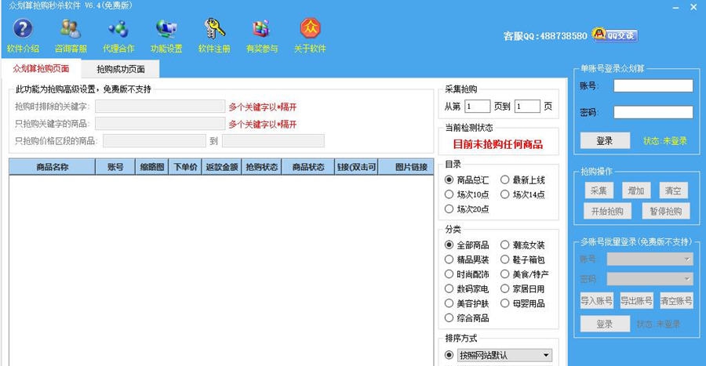Click the maximum price range field
706x366 pixels.
pos(273,141)
